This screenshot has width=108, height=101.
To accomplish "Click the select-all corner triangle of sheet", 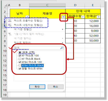I will tap(6, 5).
